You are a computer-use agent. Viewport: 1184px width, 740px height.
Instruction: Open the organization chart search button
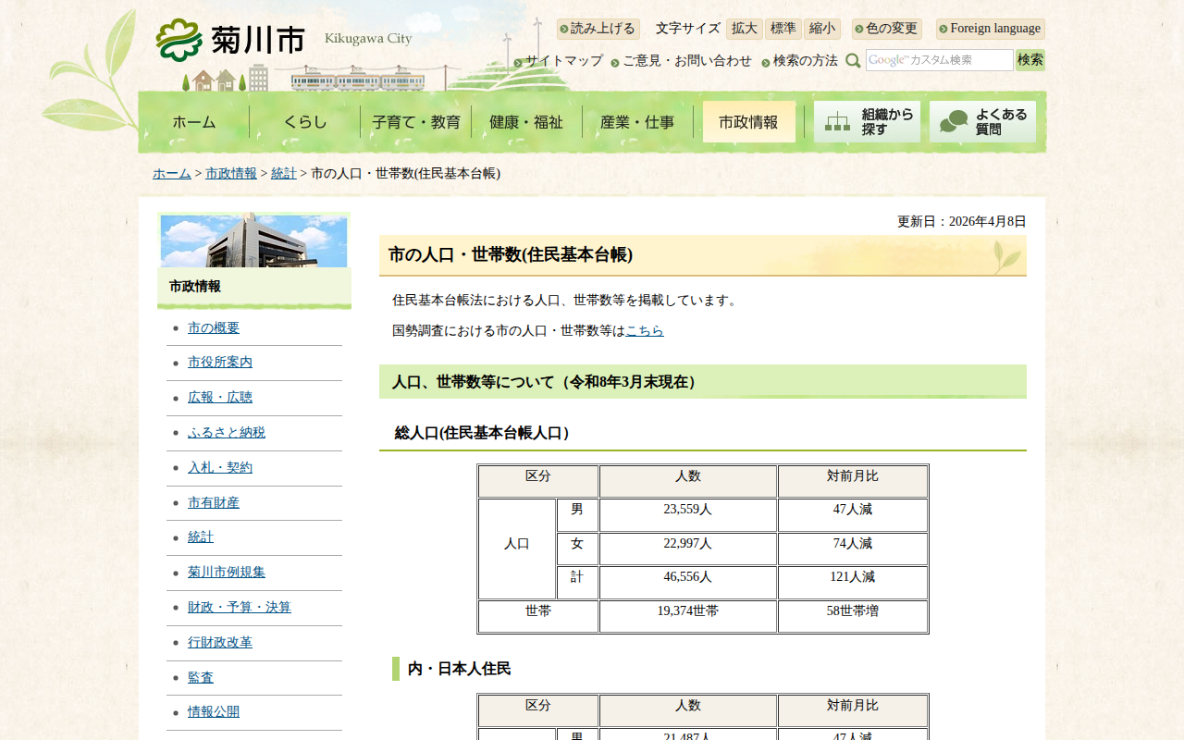coord(867,122)
